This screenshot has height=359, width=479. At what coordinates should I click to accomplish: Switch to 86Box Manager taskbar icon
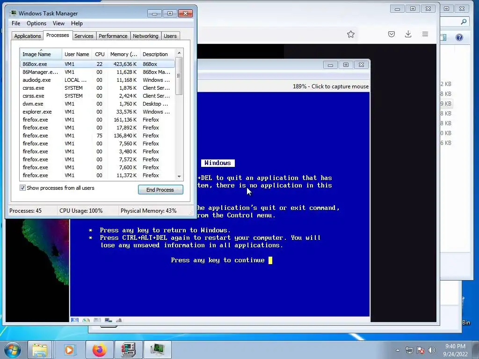(128, 350)
